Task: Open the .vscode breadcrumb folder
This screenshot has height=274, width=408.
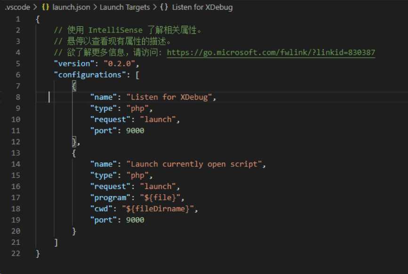Action: (x=17, y=7)
